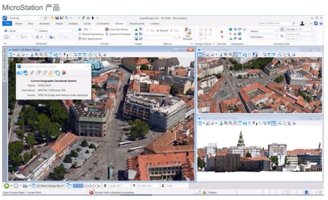The width and height of the screenshot is (328, 200).
Task: Click the Undo arrow in quick access toolbar
Action: pos(71,18)
